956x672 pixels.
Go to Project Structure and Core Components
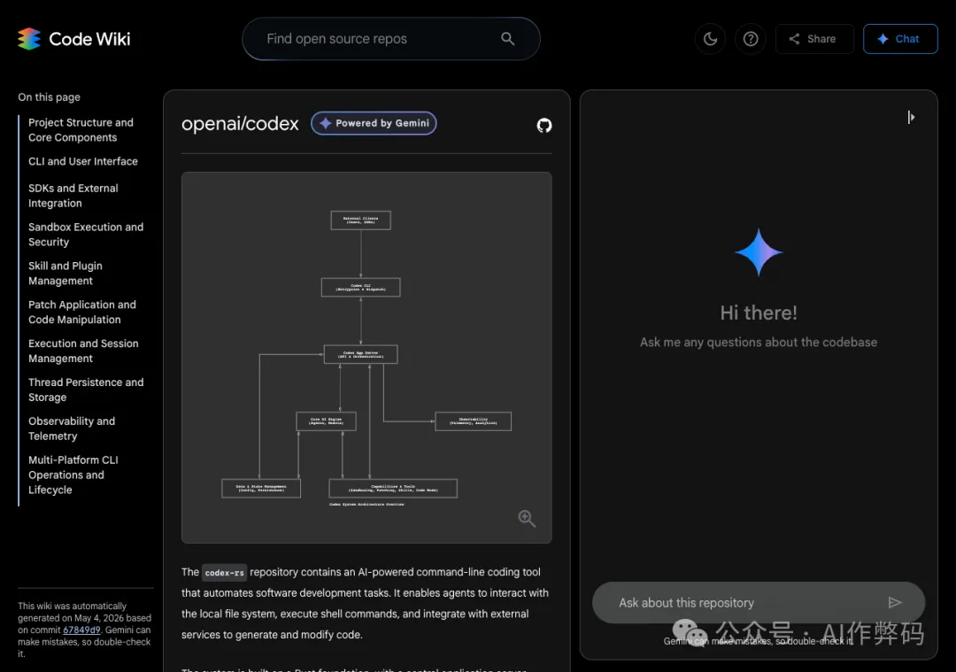[81, 130]
